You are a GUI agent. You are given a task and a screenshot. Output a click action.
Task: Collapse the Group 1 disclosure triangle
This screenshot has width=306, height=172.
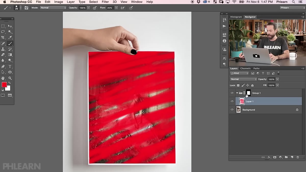(237, 93)
